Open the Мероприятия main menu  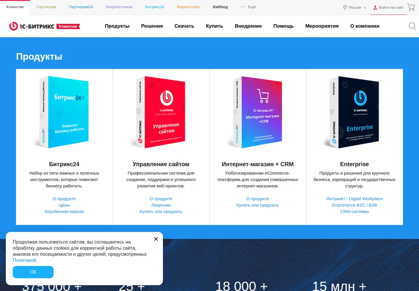(322, 26)
